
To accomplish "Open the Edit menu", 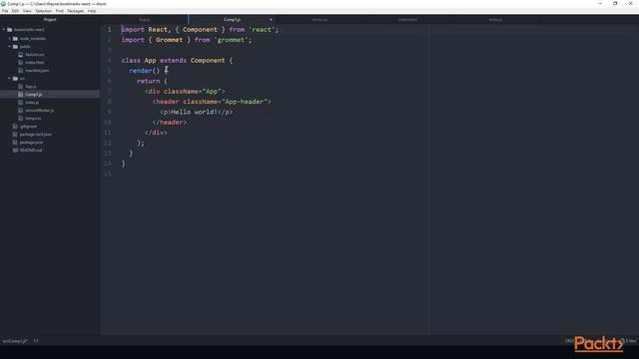I will pos(16,11).
